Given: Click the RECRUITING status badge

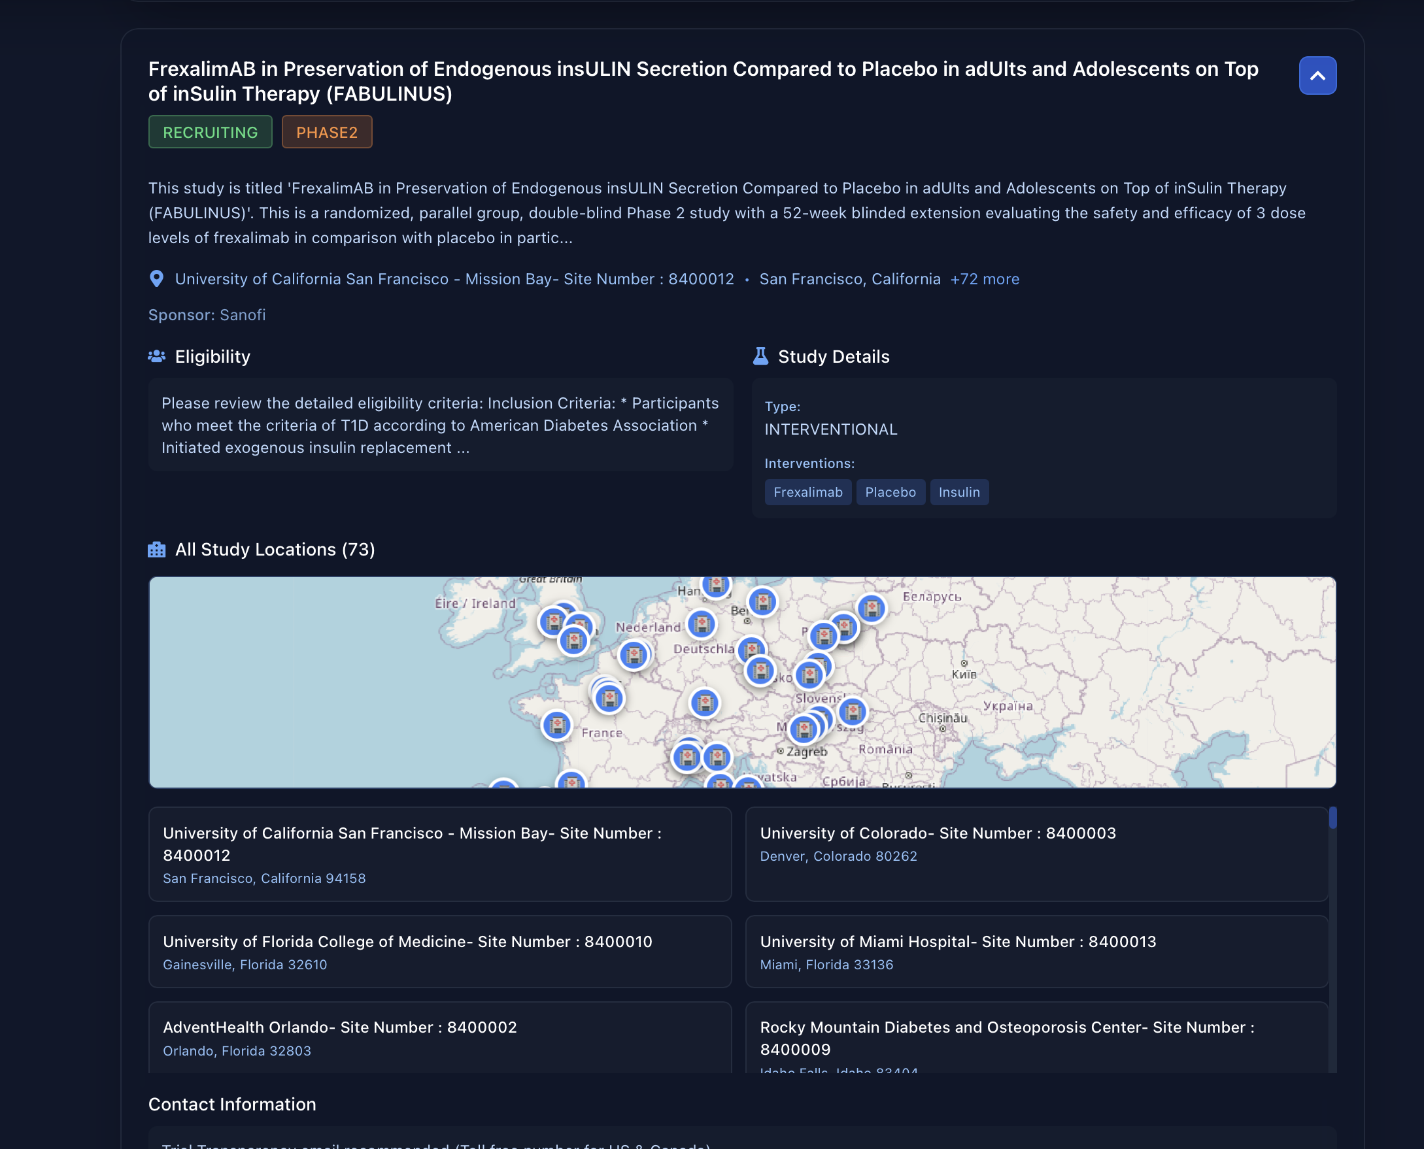Looking at the screenshot, I should (210, 132).
